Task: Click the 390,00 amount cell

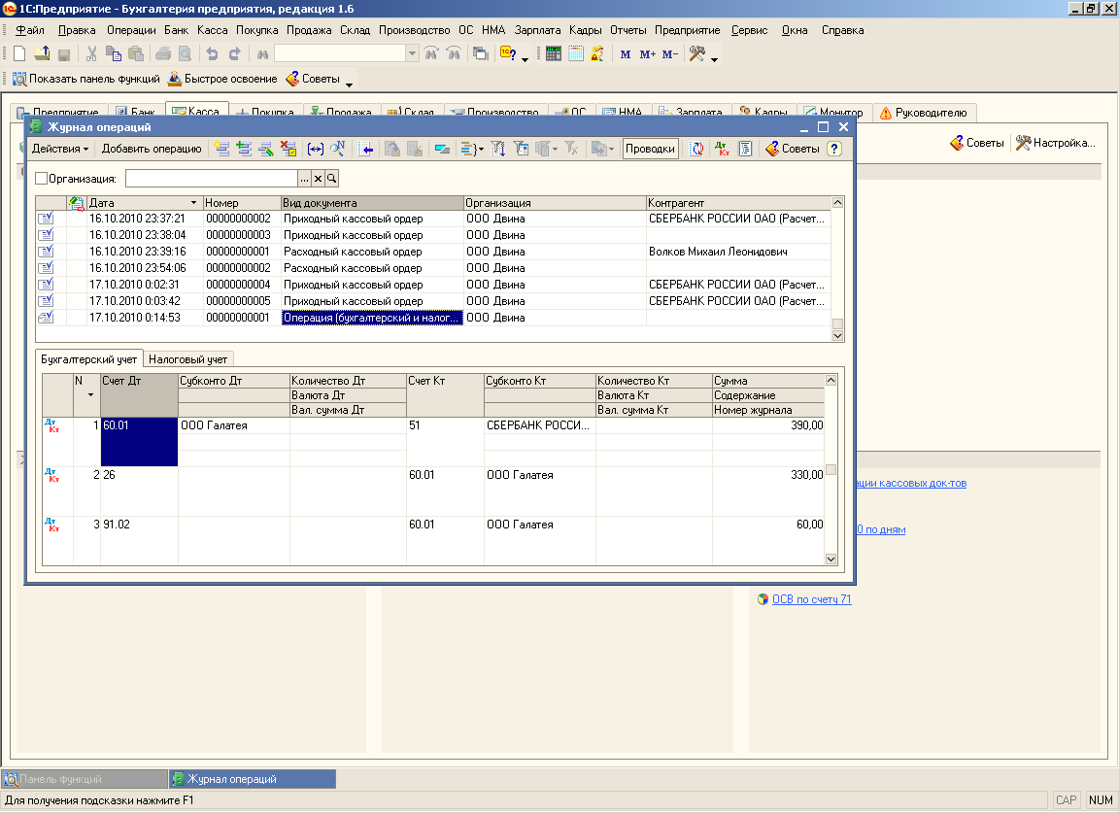Action: pyautogui.click(x=768, y=425)
